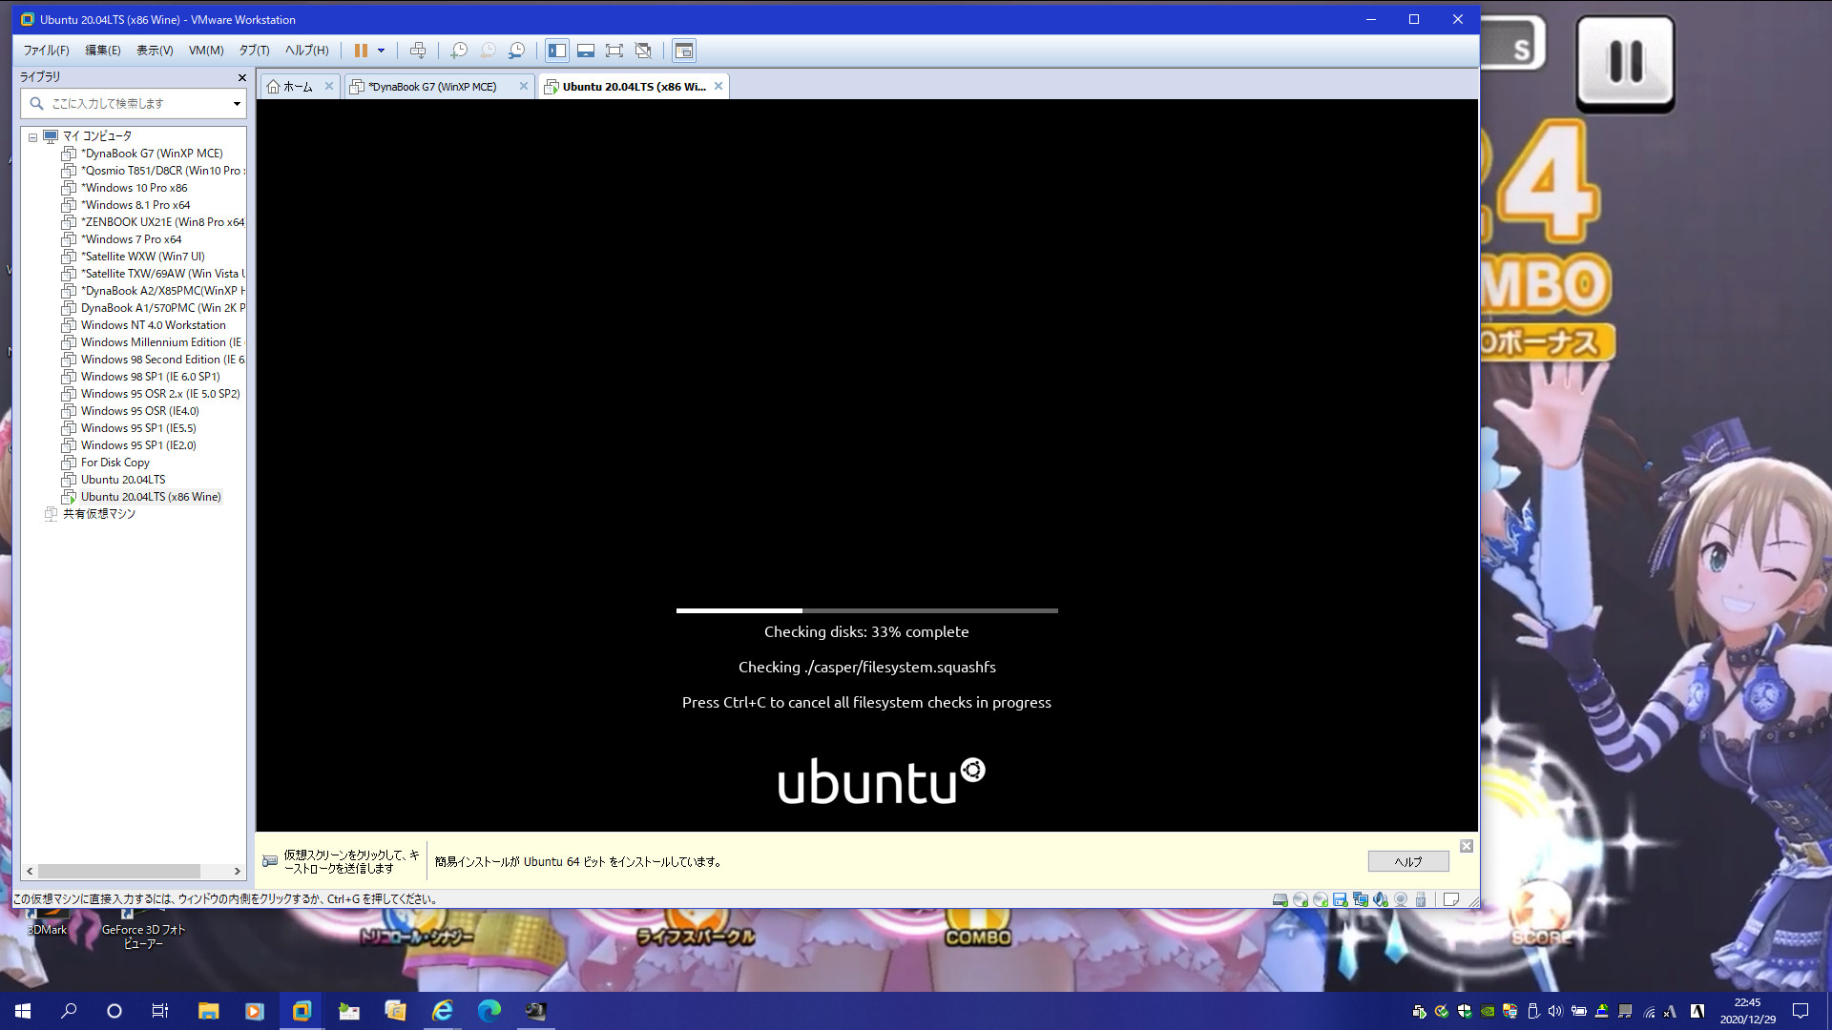The width and height of the screenshot is (1832, 1030).
Task: Click the floppy drive status icon
Action: tap(1341, 899)
